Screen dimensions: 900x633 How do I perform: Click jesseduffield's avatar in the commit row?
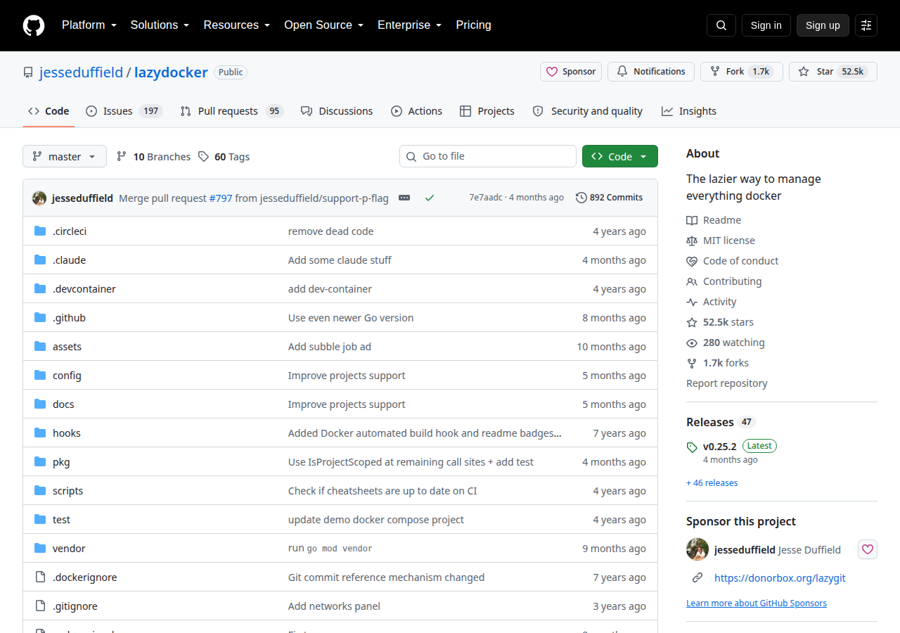pyautogui.click(x=39, y=198)
